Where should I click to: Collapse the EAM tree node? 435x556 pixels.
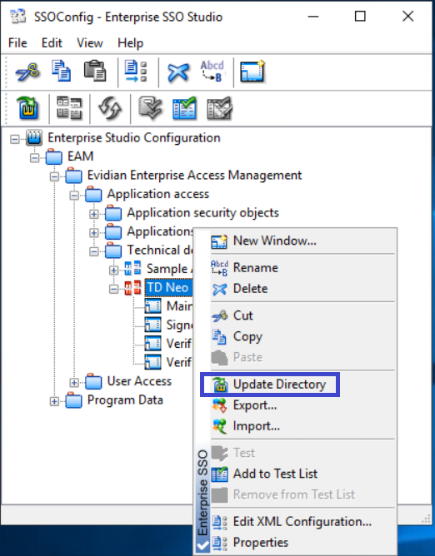34,157
